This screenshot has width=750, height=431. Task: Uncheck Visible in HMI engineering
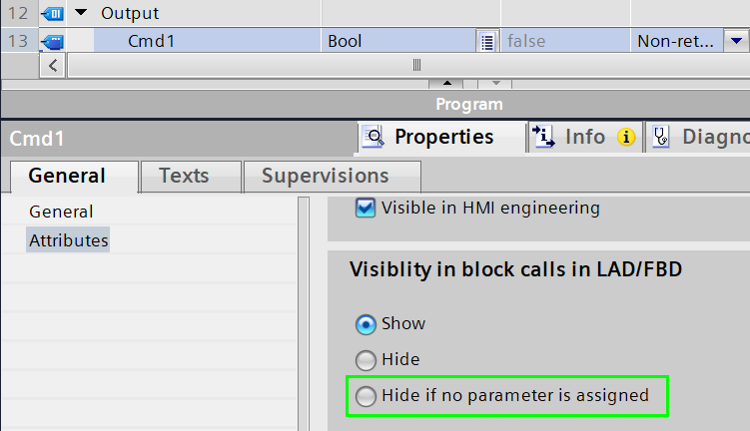tap(367, 209)
